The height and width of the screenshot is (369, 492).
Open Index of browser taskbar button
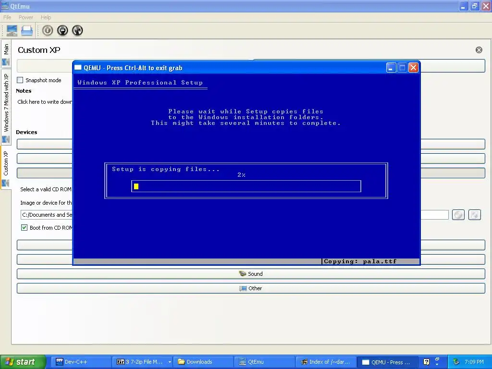325,362
